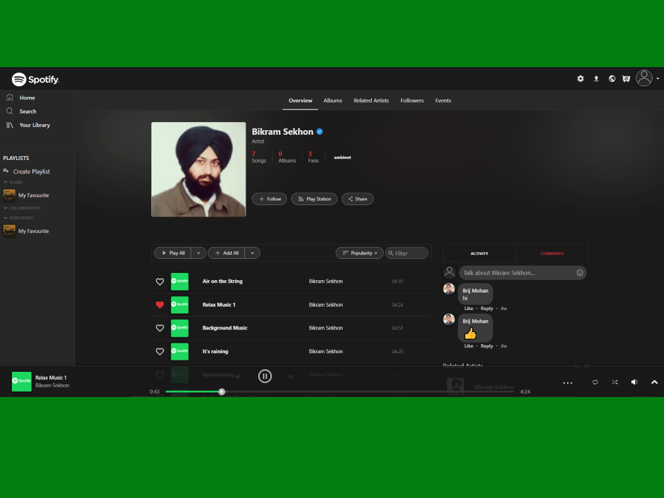Type in the Talk about Bikram Sekhon field
This screenshot has width=664, height=498.
[518, 272]
